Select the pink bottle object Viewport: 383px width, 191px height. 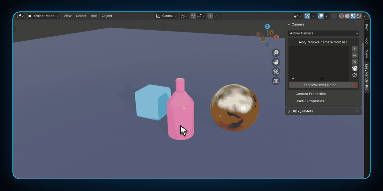pyautogui.click(x=180, y=110)
